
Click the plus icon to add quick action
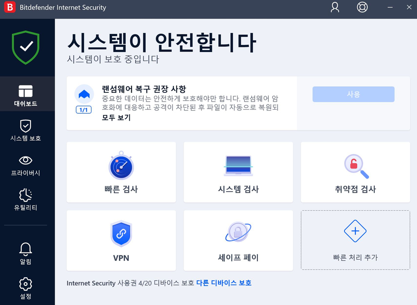[355, 231]
